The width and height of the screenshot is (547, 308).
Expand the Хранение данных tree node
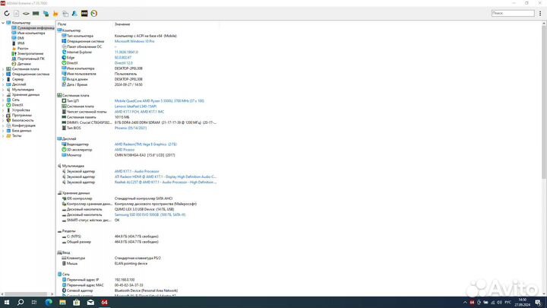(3, 94)
